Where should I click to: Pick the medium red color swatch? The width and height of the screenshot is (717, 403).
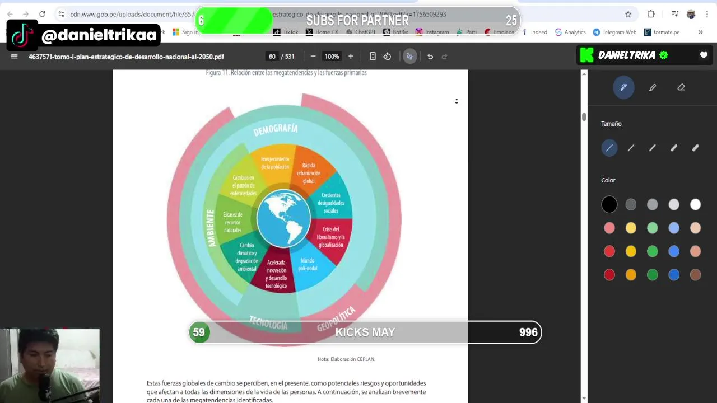(x=609, y=251)
